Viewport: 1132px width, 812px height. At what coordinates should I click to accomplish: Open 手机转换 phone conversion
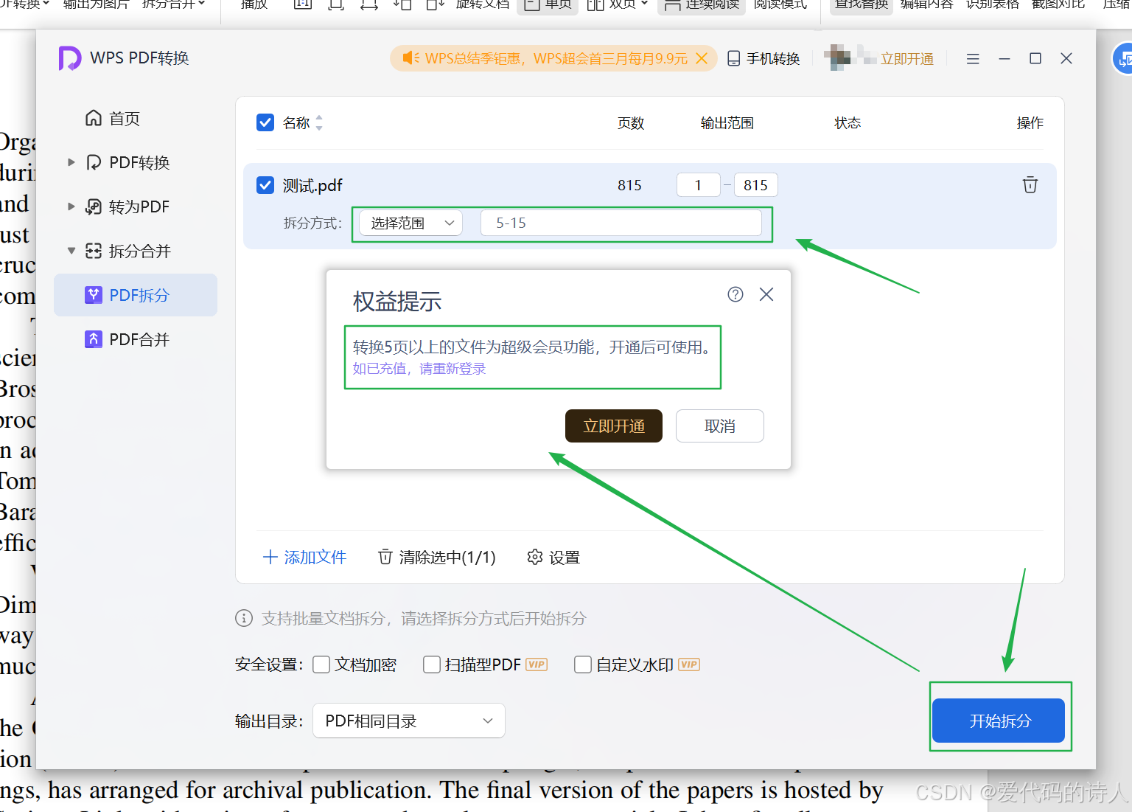click(764, 58)
